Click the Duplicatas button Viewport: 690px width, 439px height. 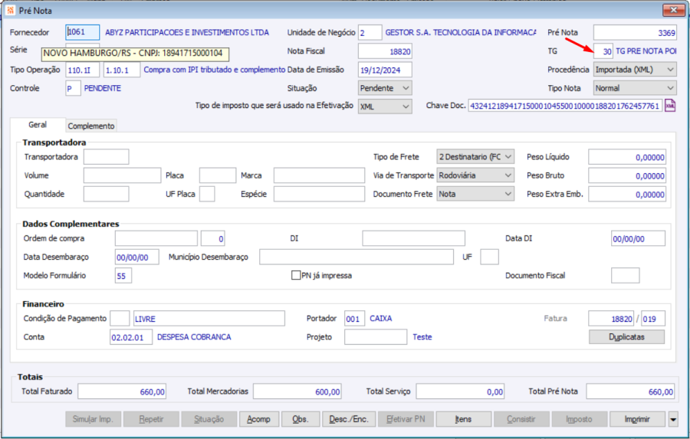(x=626, y=337)
